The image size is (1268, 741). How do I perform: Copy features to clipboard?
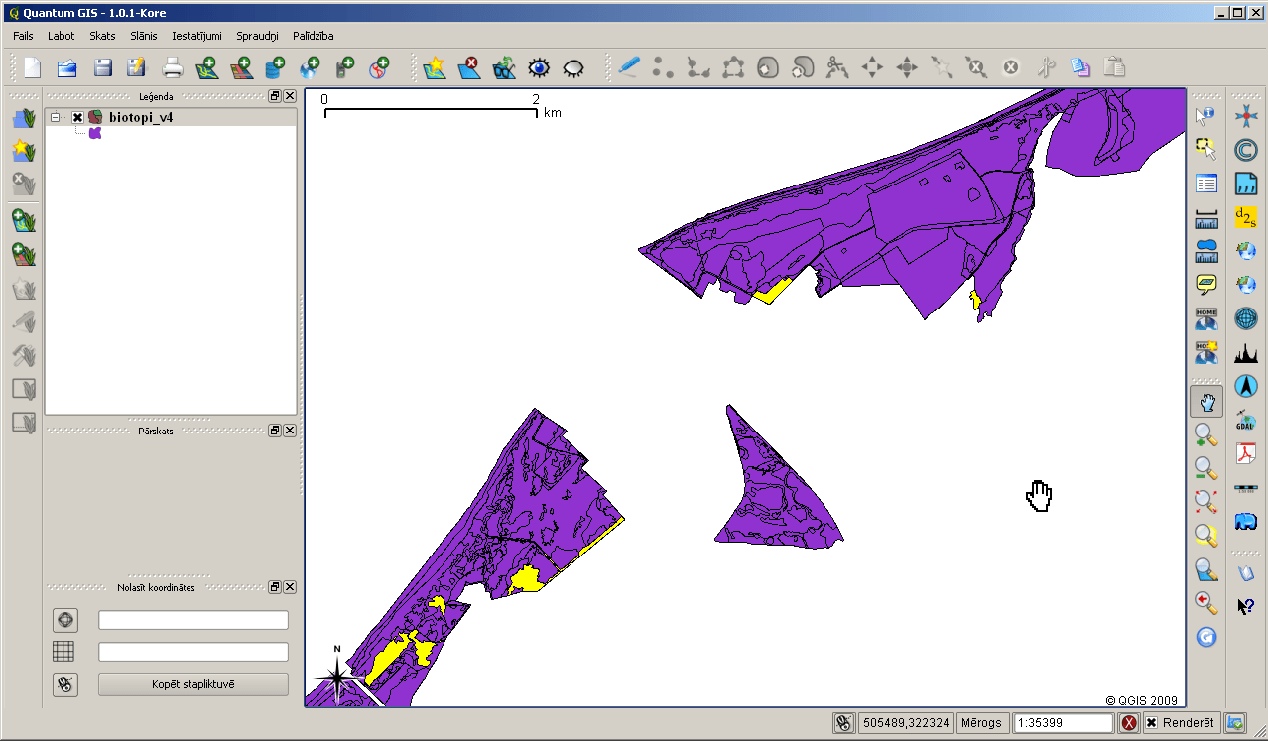tap(1080, 67)
